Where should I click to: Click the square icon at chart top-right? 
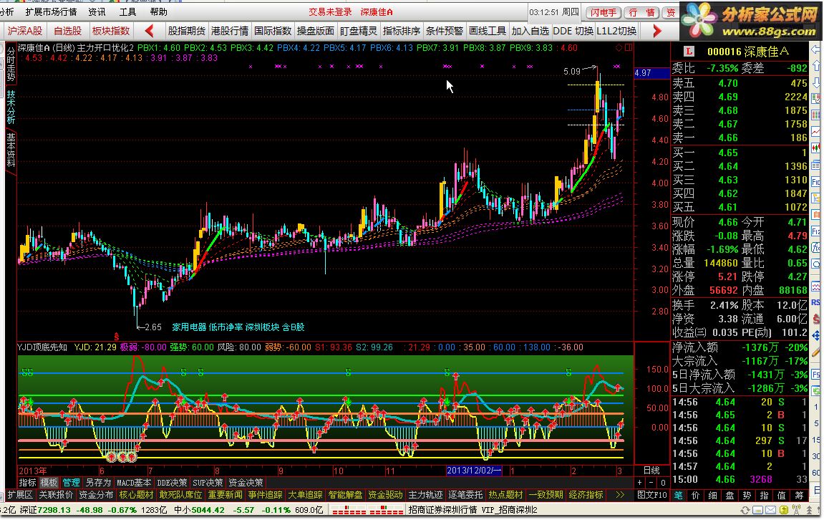629,48
